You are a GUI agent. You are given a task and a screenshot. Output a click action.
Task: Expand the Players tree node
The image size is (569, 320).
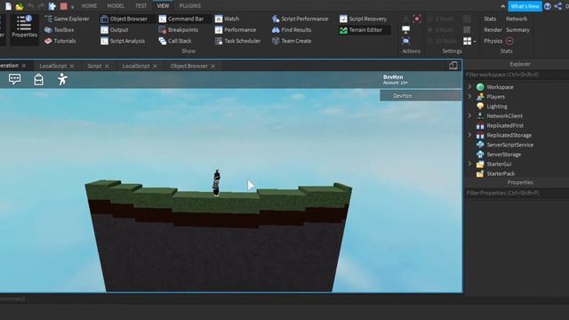coord(469,96)
